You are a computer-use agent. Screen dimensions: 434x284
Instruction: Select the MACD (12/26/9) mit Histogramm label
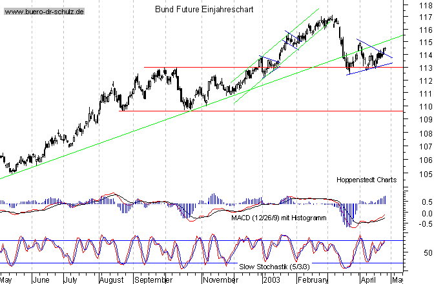coord(279,218)
